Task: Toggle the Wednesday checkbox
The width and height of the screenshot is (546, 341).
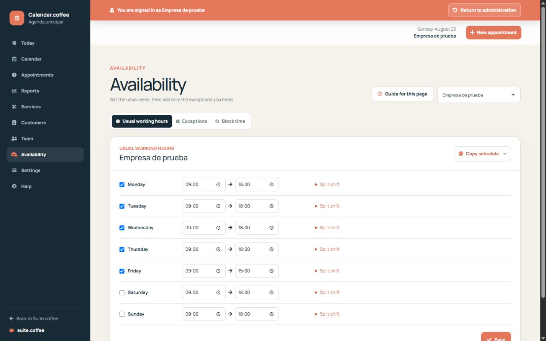Action: pos(122,228)
